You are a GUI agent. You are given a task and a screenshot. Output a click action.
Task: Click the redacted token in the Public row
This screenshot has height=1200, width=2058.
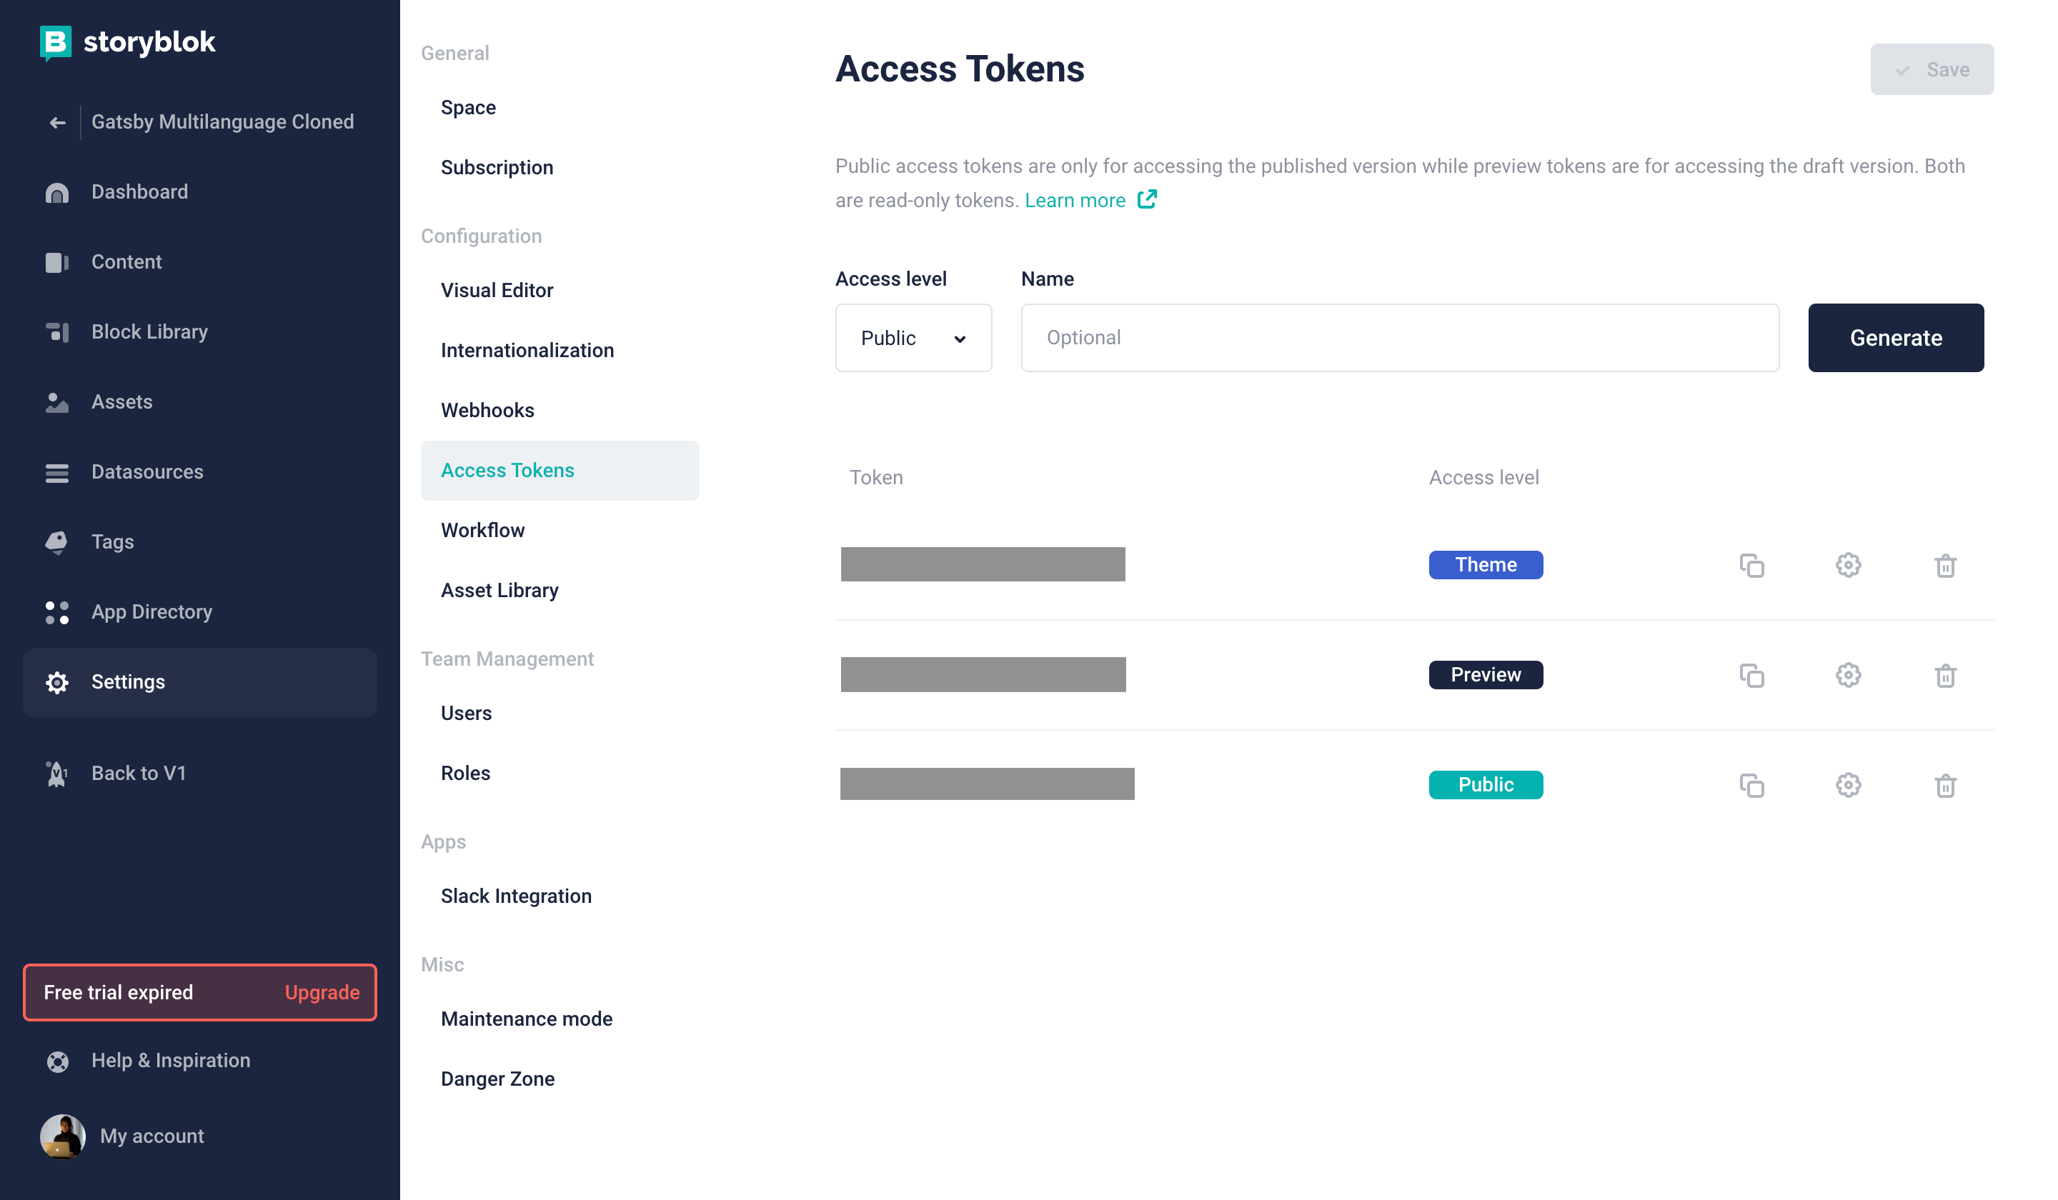[988, 784]
